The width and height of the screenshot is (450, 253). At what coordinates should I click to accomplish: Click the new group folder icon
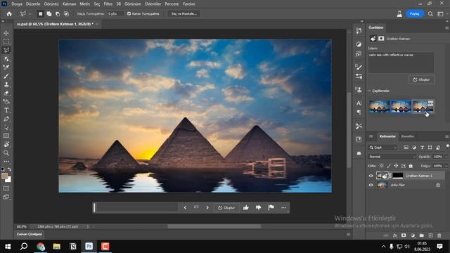tap(421, 235)
